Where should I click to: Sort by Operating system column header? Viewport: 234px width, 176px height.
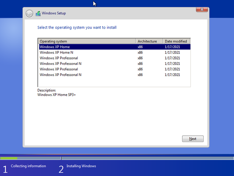click(87, 41)
